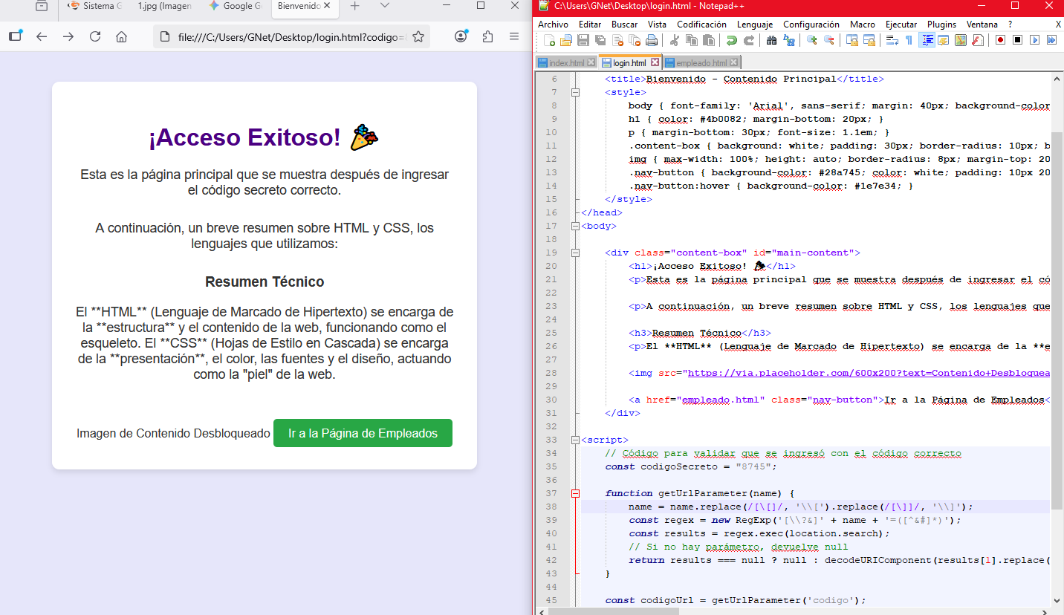
Task: Toggle show all characters pilcrow icon
Action: tap(908, 40)
